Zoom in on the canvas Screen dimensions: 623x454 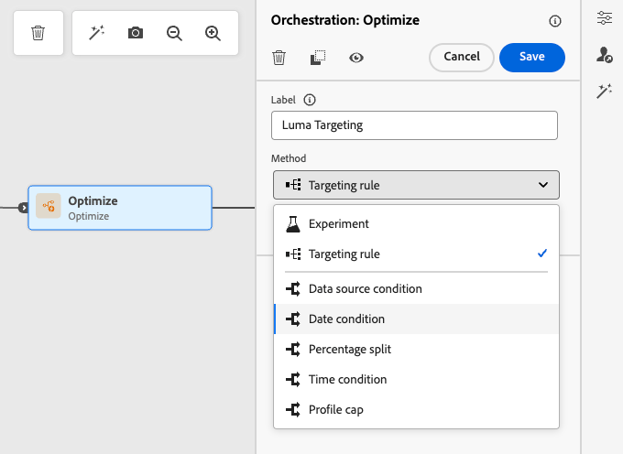[213, 33]
